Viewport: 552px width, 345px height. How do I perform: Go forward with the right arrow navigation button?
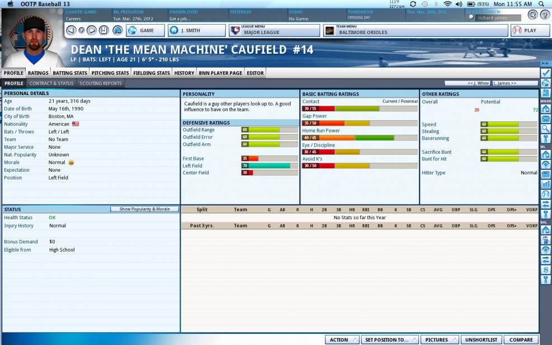click(x=92, y=30)
